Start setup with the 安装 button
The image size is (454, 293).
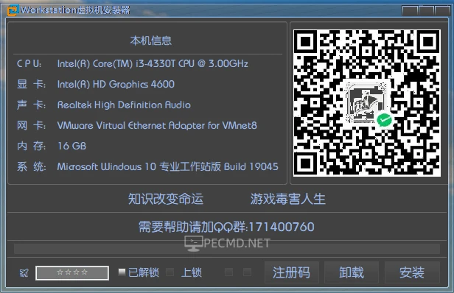tap(412, 272)
